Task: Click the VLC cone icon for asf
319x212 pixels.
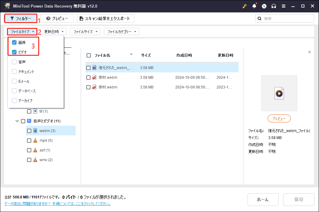Action: [35, 150]
